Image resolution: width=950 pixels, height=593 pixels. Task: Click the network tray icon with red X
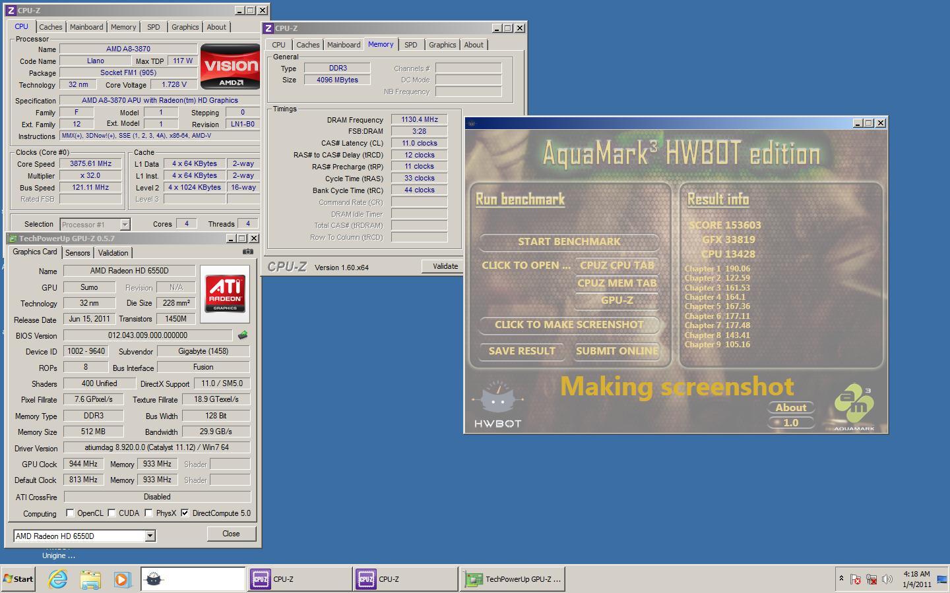coord(871,579)
